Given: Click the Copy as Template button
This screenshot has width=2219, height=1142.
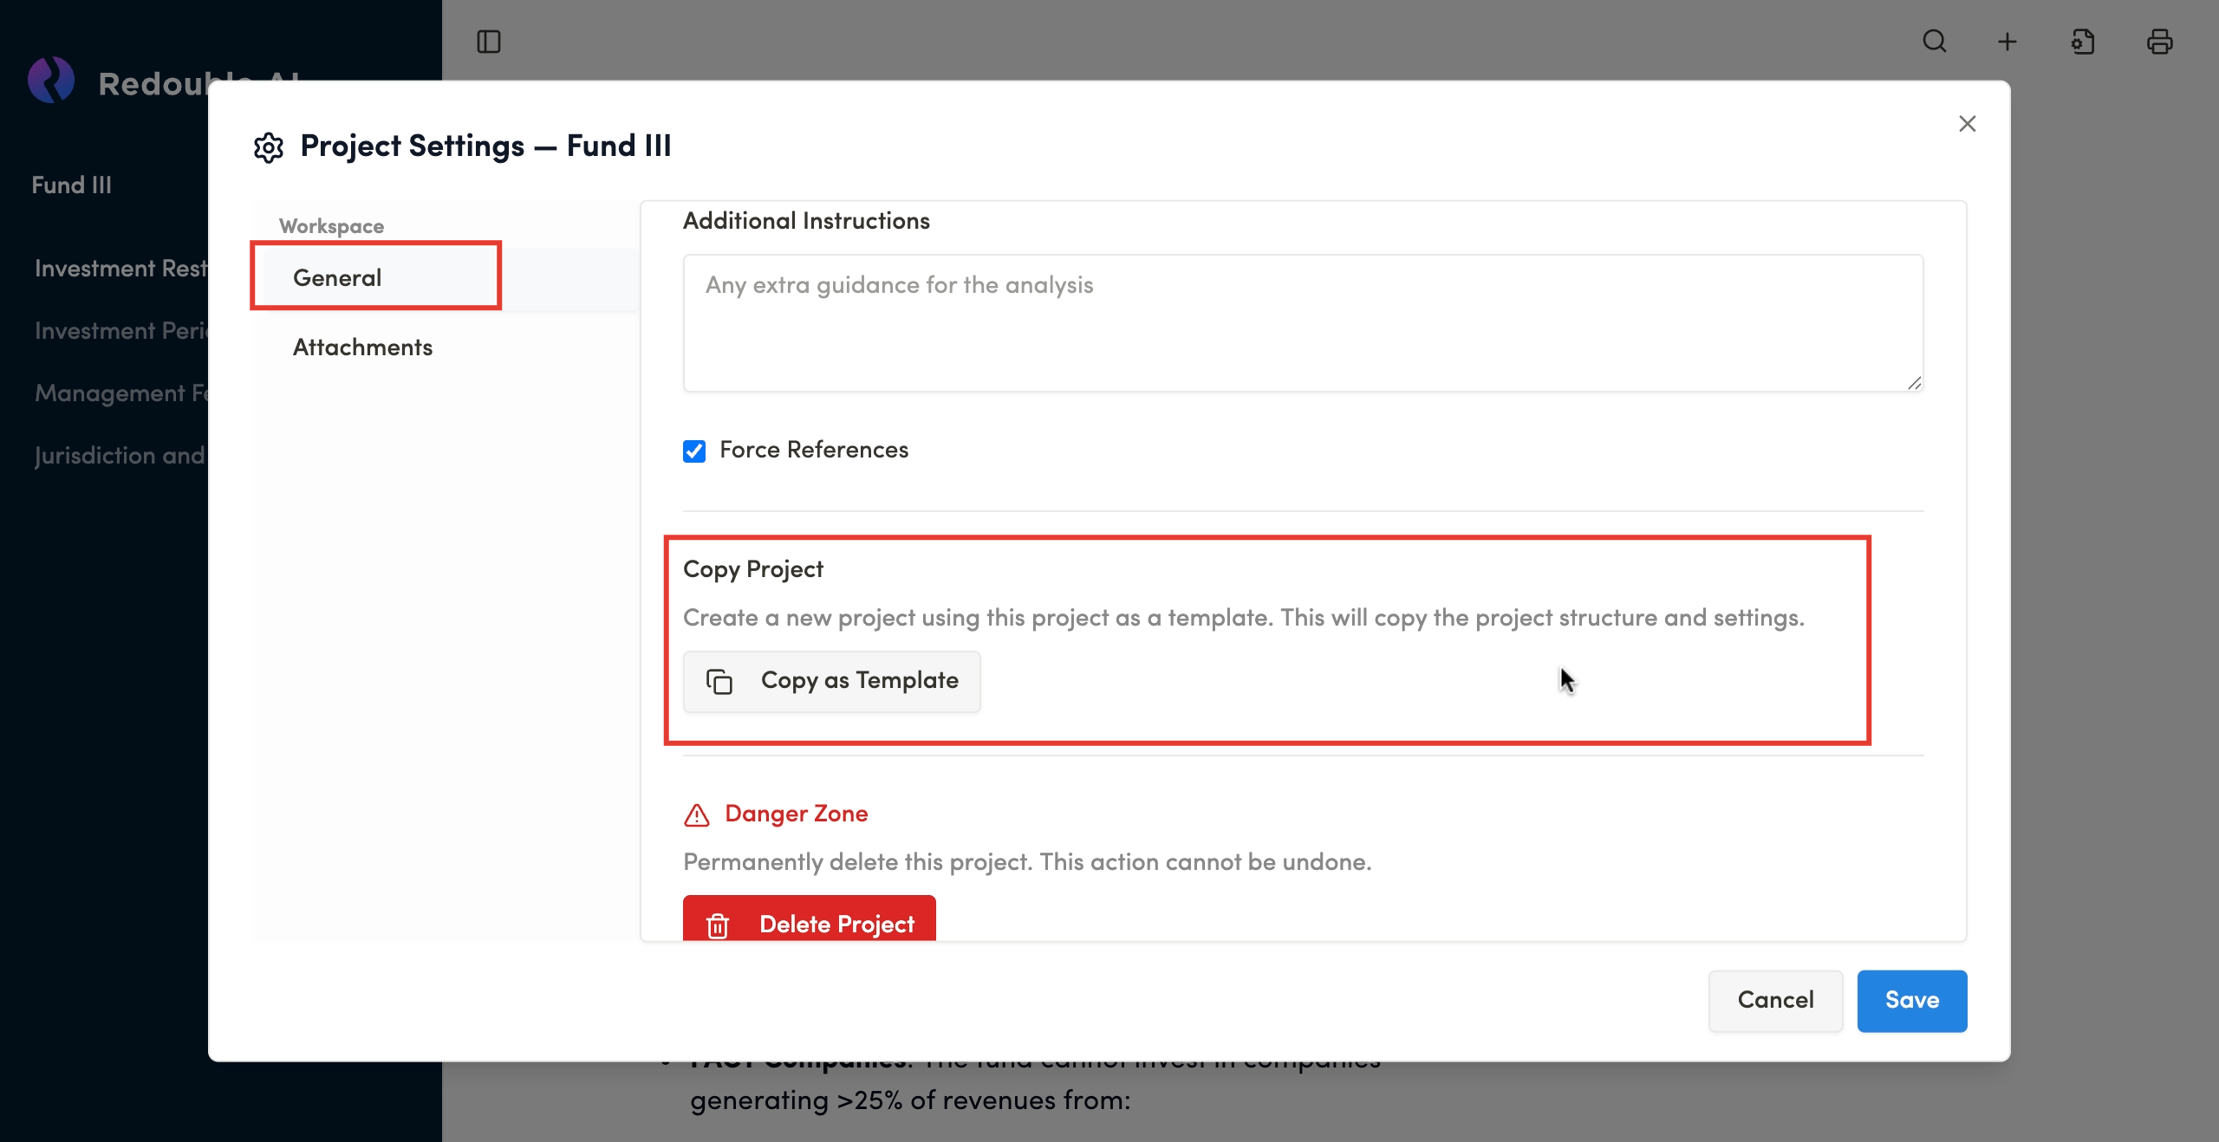Looking at the screenshot, I should (831, 681).
